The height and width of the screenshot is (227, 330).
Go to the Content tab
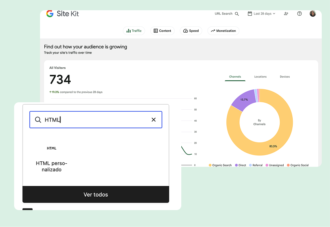click(162, 31)
